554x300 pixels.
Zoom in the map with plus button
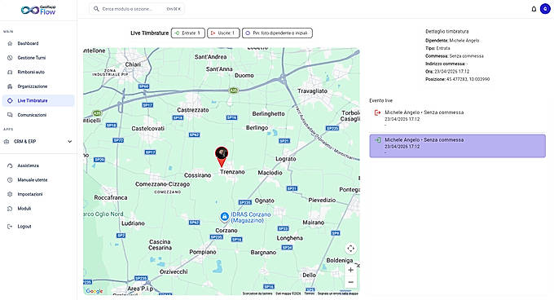point(350,270)
